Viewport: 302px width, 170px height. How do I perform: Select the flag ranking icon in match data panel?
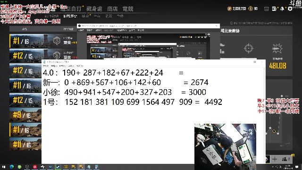click(222, 48)
